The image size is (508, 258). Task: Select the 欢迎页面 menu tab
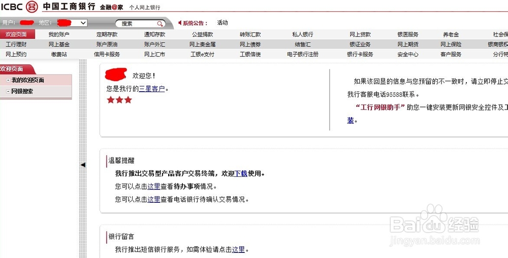[16, 34]
